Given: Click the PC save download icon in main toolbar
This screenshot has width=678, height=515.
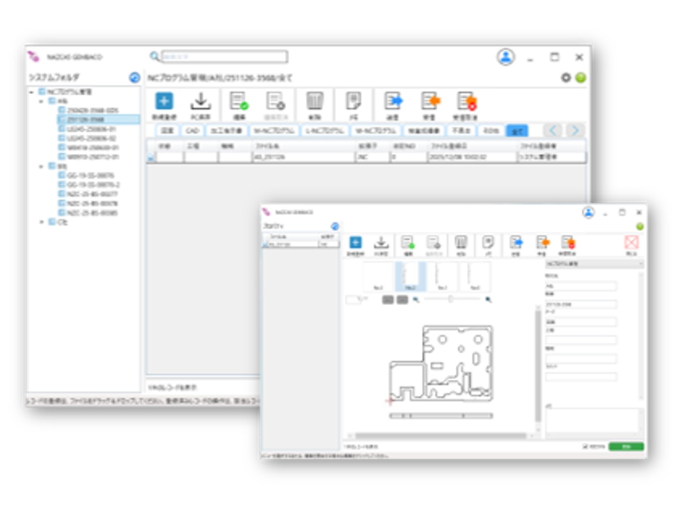Looking at the screenshot, I should 201,101.
